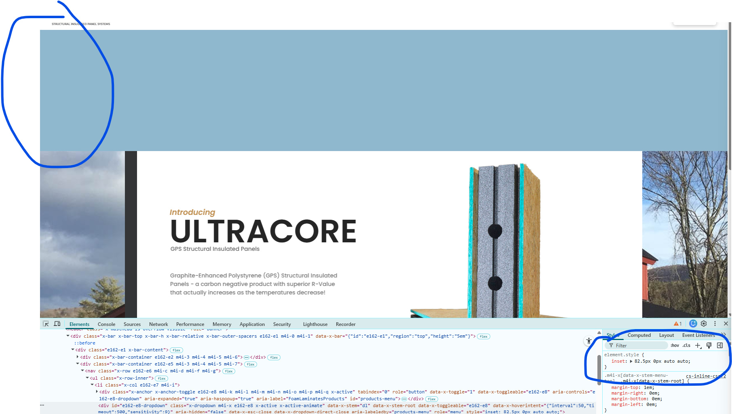This screenshot has width=732, height=414.
Task: Toggle the :hov element state panel
Action: point(675,345)
